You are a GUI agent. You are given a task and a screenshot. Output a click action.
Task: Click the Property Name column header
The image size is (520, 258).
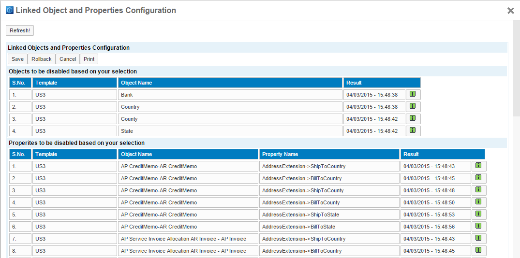tap(329, 154)
